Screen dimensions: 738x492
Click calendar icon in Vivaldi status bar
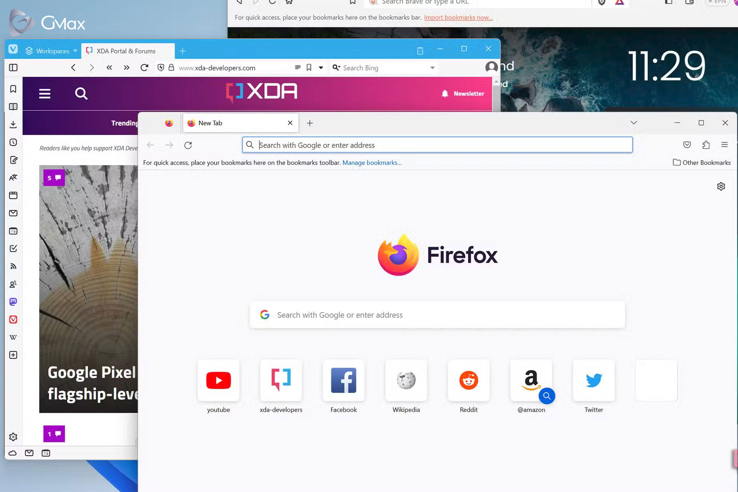pos(46,453)
